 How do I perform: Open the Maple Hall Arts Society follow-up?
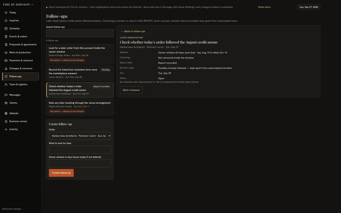pos(80,107)
